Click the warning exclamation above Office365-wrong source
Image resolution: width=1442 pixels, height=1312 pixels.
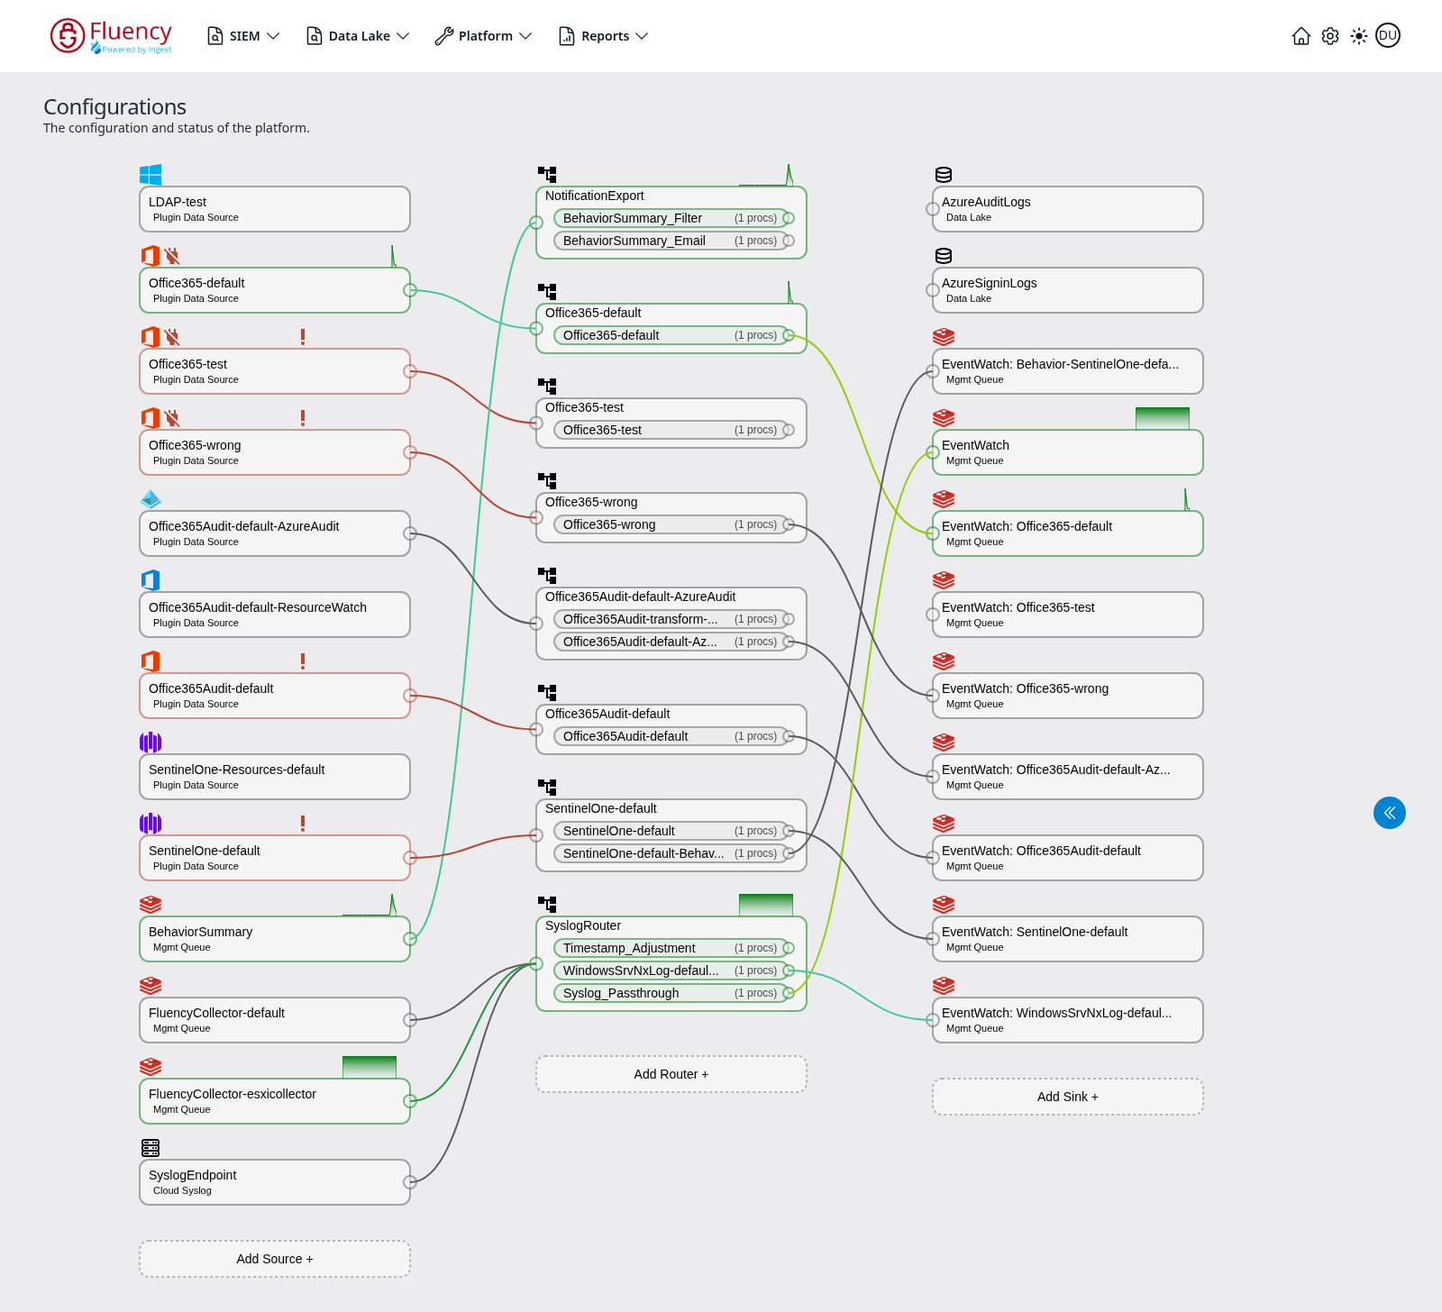(303, 418)
